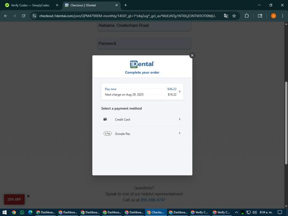This screenshot has height=216, width=288.
Task: Open Credit Card chevron arrow
Action: click(x=180, y=119)
